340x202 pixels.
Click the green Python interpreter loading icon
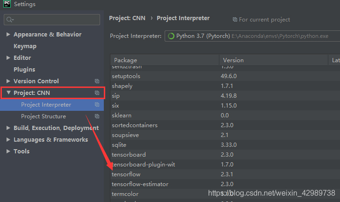coord(171,36)
